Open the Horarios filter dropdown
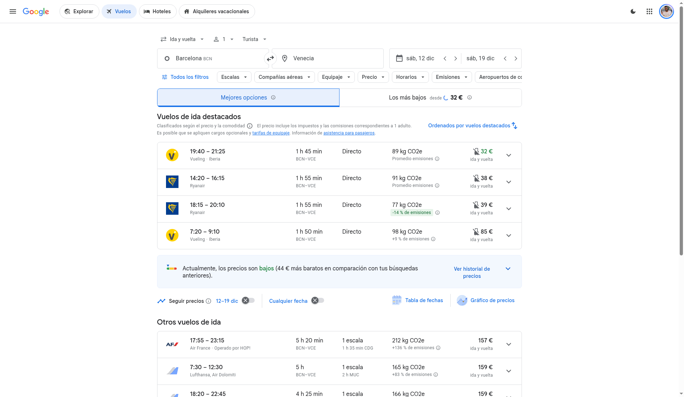The height and width of the screenshot is (397, 684). click(x=410, y=77)
